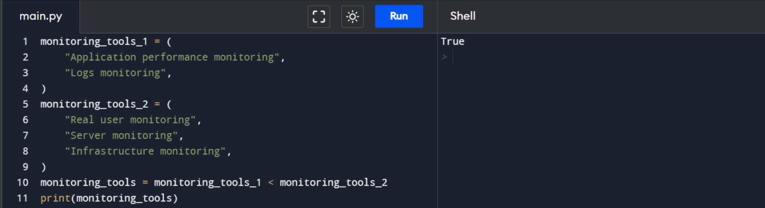This screenshot has width=765, height=208.
Task: Select the main.py tab
Action: tap(41, 16)
